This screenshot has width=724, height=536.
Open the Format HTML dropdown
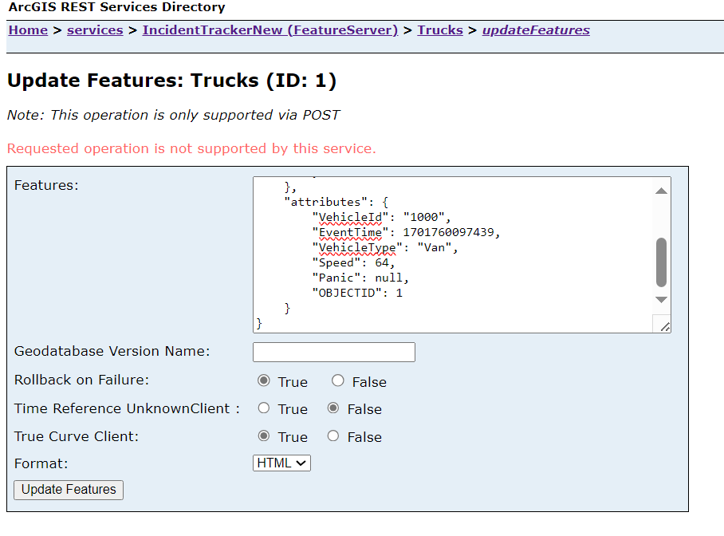pos(281,463)
